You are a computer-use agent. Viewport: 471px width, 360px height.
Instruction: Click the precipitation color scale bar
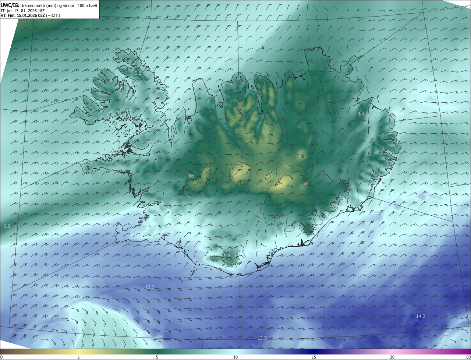click(x=235, y=352)
